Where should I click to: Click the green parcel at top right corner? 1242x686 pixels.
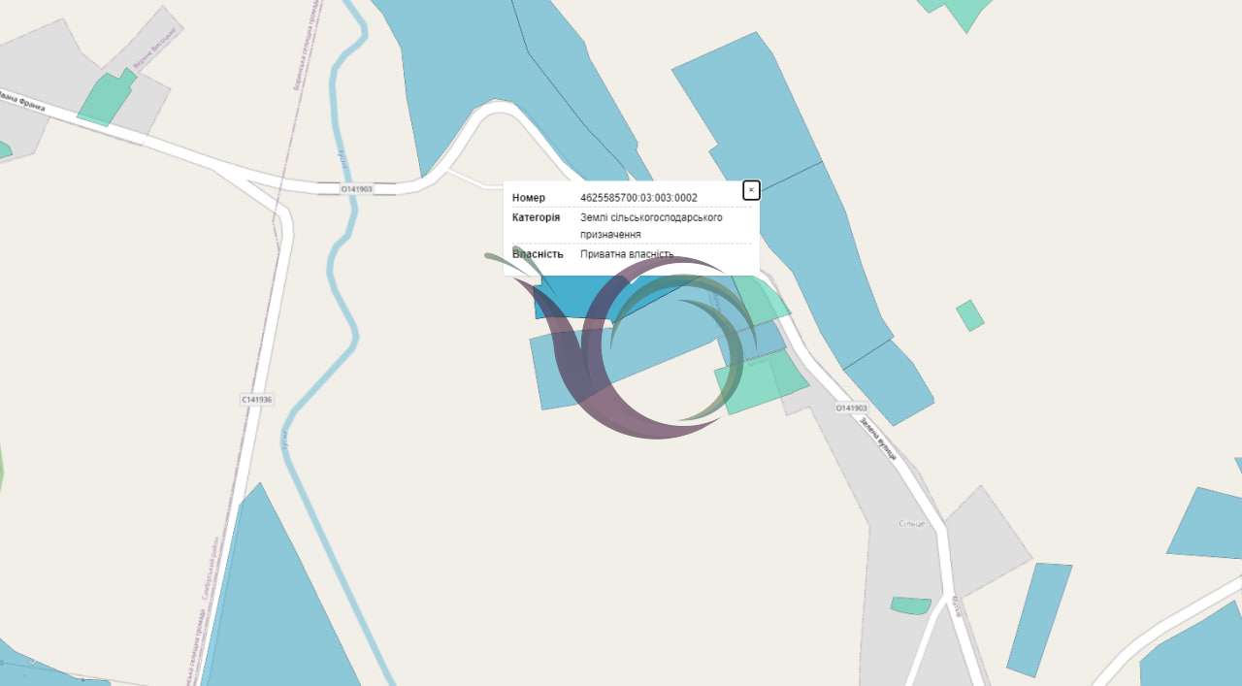pos(958,12)
